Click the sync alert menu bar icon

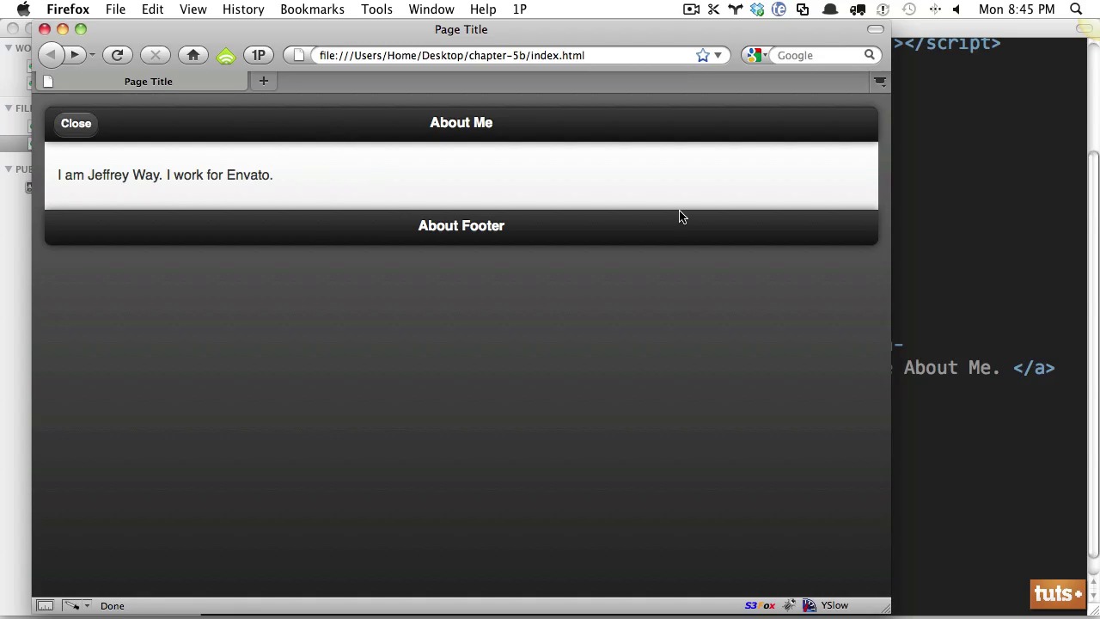(x=883, y=9)
